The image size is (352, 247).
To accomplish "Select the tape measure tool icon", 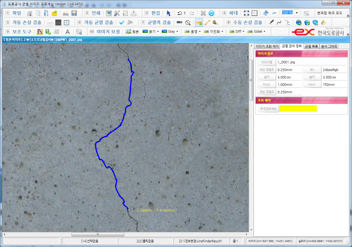I will click(216, 23).
